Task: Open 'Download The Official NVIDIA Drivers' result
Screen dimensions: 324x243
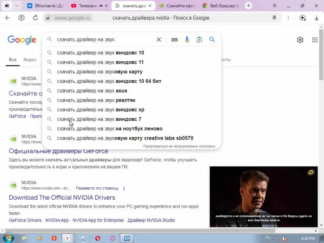Action: (62, 197)
